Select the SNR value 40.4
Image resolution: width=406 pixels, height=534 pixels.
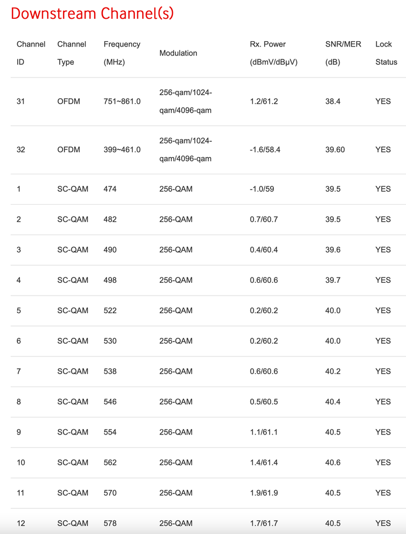[x=333, y=401]
